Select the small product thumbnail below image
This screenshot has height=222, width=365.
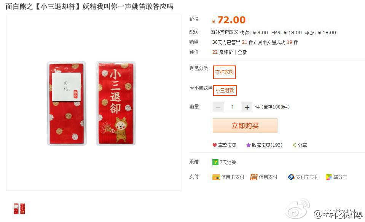(x=19, y=209)
